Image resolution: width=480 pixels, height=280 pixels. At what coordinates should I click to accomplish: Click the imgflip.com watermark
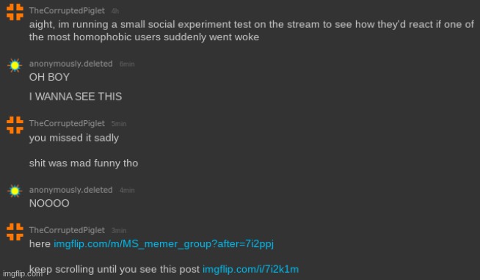(22, 273)
